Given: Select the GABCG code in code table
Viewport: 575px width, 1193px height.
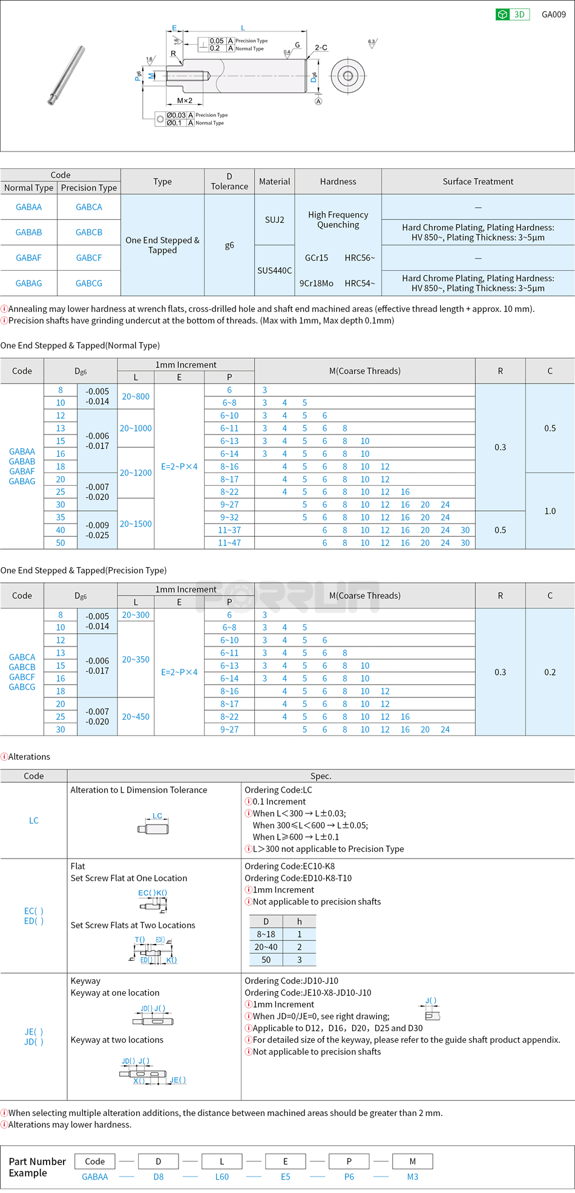Looking at the screenshot, I should (x=89, y=284).
